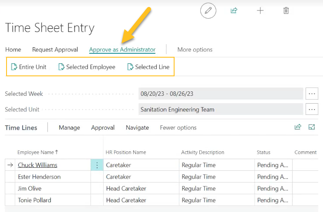
Task: Expand Time Lines to full view icon
Action: 312,127
